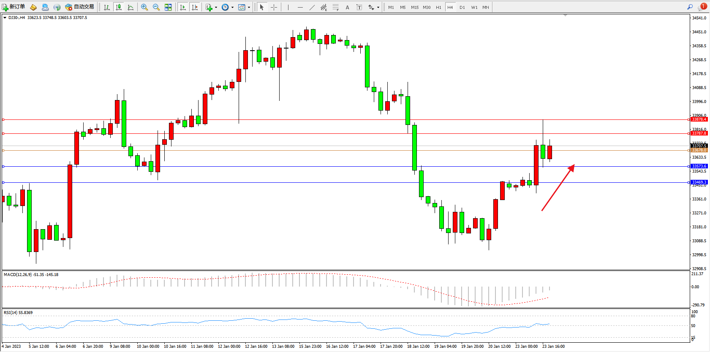
Task: Select the Fibonacci retracement tool
Action: (336, 7)
